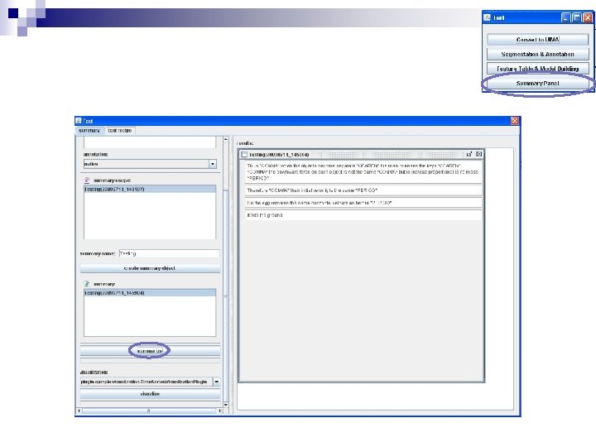The image size is (596, 447).
Task: Click the main Test window title icon
Action: [x=79, y=121]
